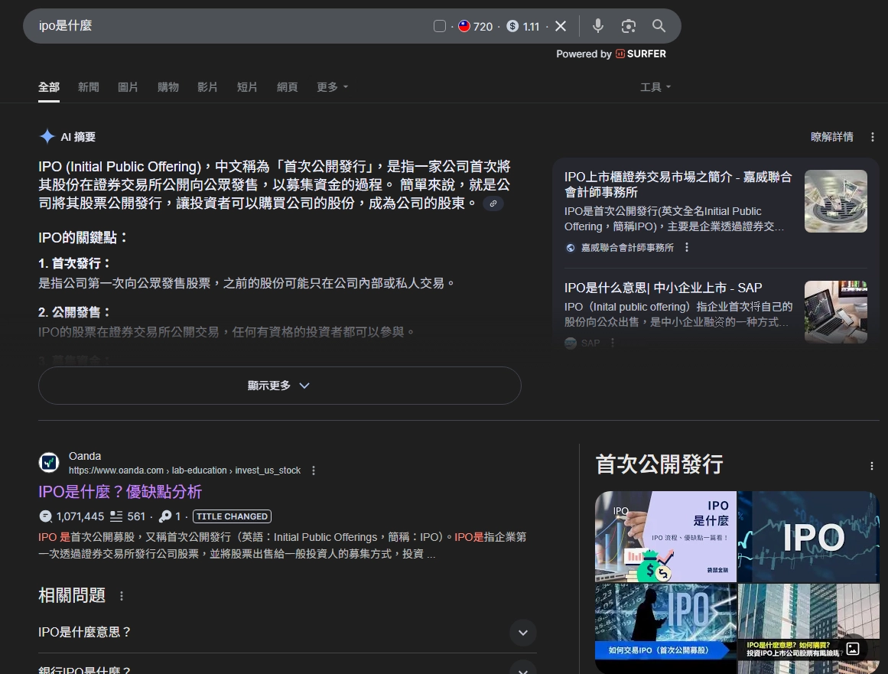Click the Taiwan flag search volume icon
The width and height of the screenshot is (888, 674).
[x=464, y=26]
